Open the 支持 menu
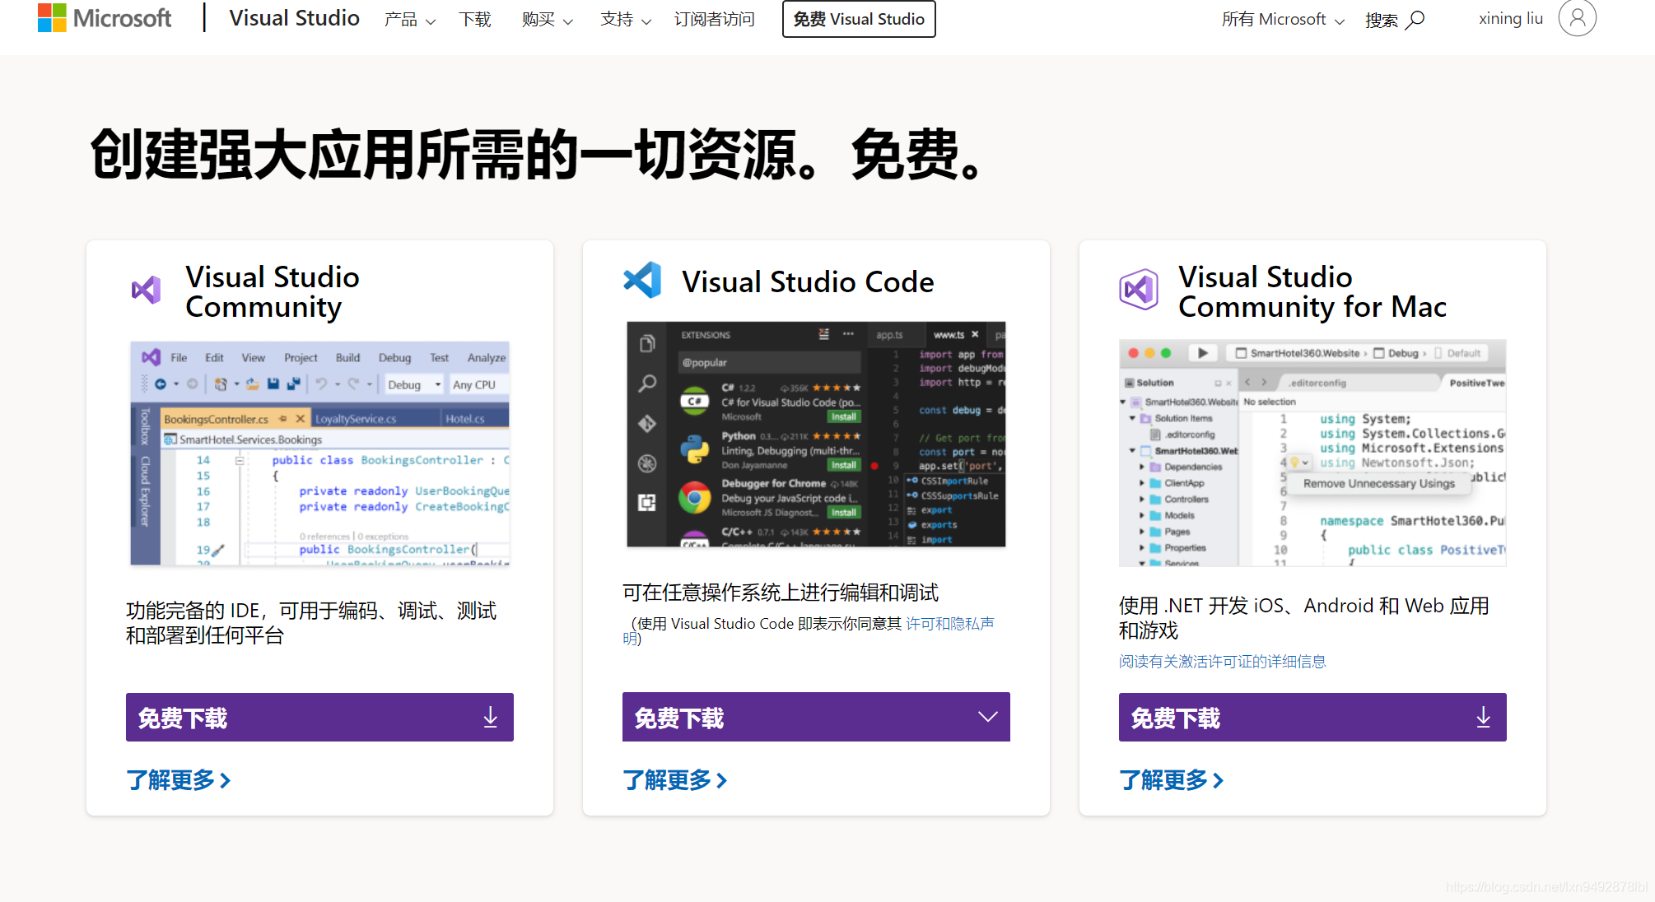The width and height of the screenshot is (1655, 902). (625, 20)
